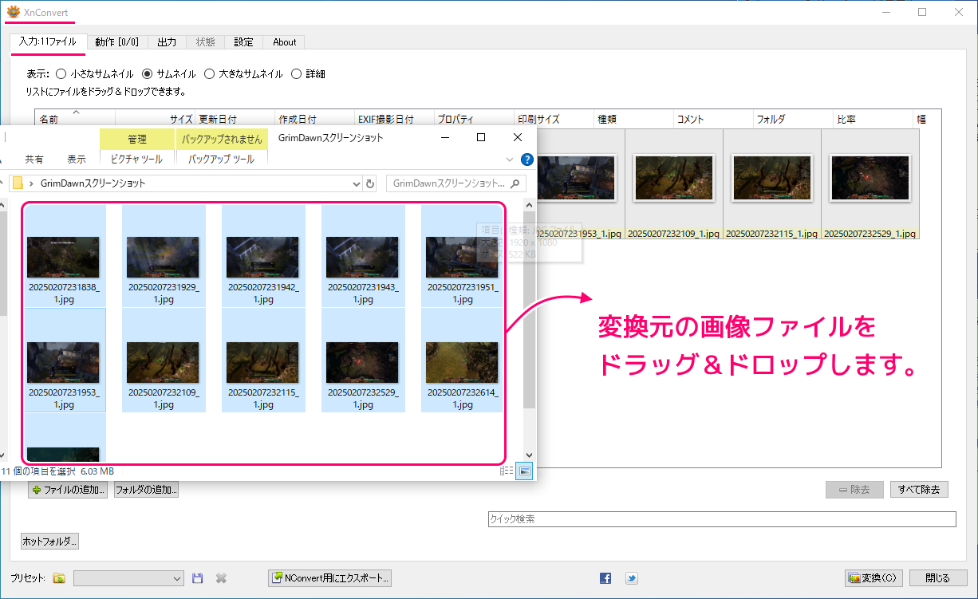Select the 大きなサムネイル radio button
This screenshot has width=978, height=599.
pyautogui.click(x=209, y=74)
